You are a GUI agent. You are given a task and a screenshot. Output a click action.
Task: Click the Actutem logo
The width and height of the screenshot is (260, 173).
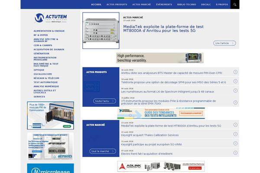[51, 18]
